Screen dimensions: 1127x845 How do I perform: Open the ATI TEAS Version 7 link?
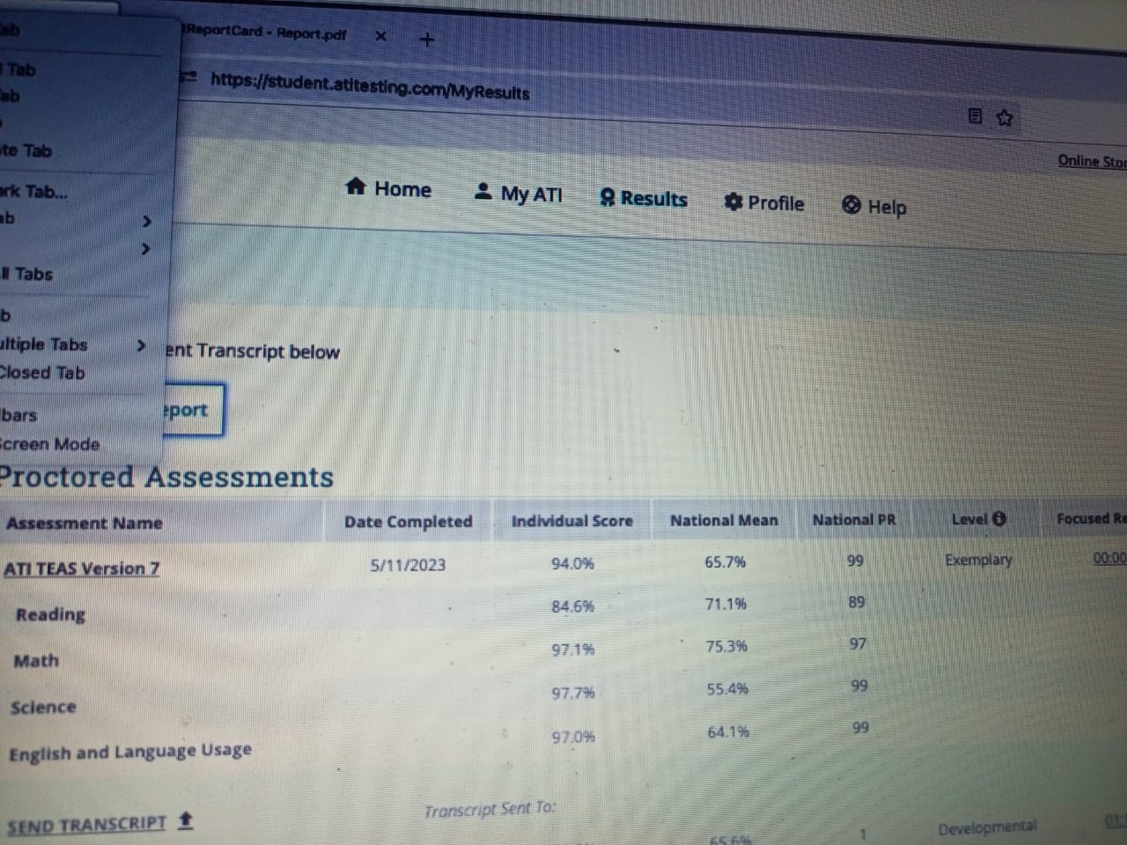point(82,569)
